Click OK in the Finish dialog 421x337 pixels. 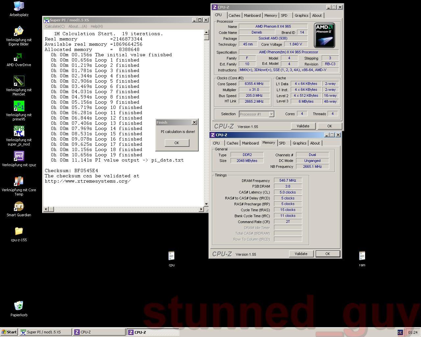pyautogui.click(x=177, y=143)
